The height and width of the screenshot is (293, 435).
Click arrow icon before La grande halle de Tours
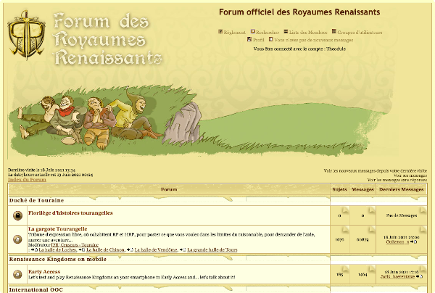[x=183, y=249]
